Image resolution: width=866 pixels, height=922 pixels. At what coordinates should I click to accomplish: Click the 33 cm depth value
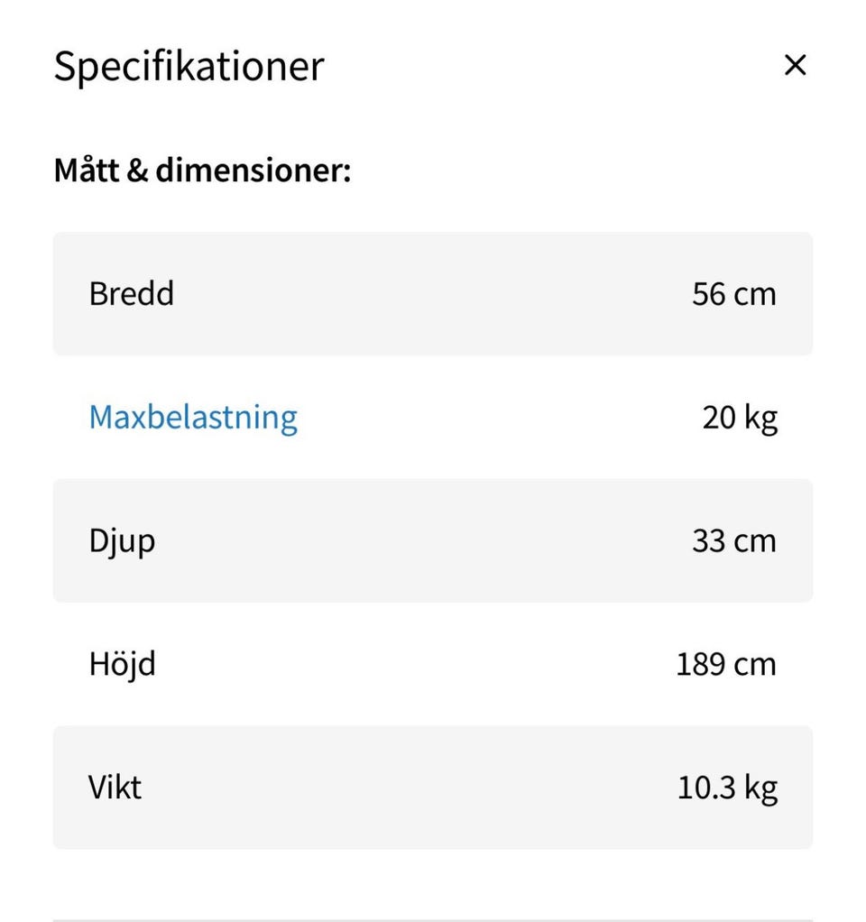pyautogui.click(x=733, y=541)
